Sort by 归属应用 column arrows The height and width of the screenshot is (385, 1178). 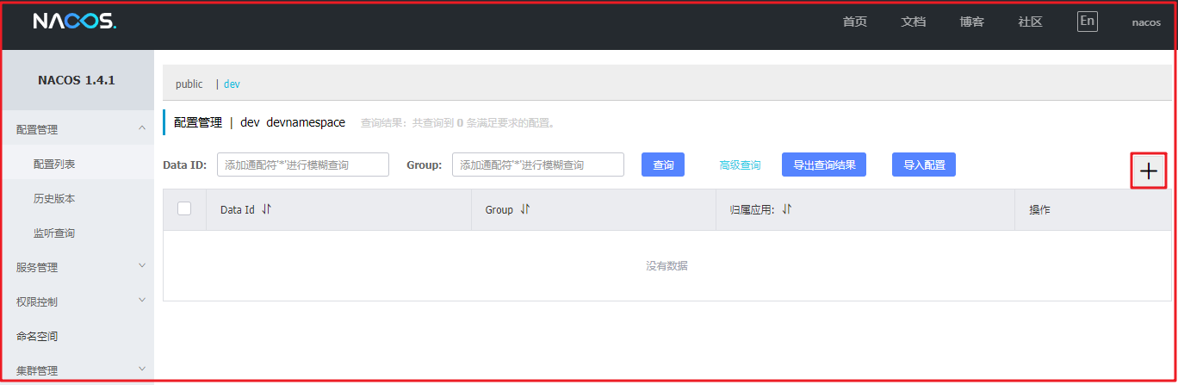click(786, 209)
